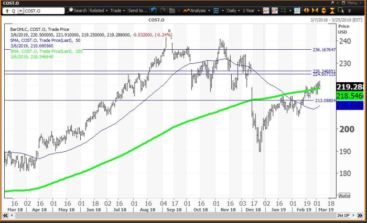Click the Price USD axis header
Screen dimensions: 367x223
tap(343, 29)
